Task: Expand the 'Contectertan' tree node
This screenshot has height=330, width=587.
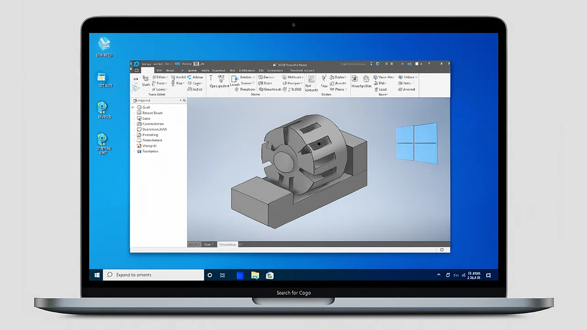Action: click(134, 124)
